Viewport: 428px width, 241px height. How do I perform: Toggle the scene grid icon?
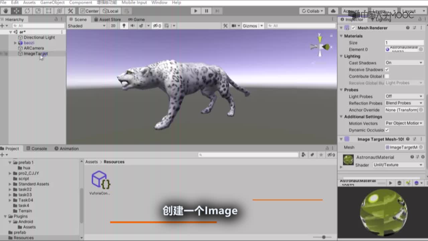click(167, 26)
